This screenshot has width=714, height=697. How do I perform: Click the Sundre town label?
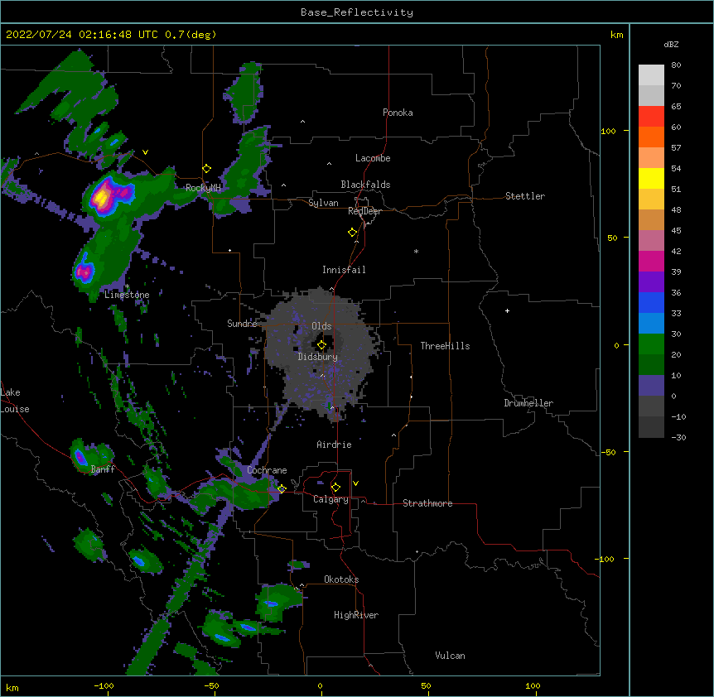(242, 324)
